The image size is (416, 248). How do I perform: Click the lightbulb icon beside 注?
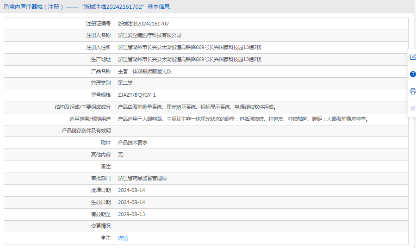point(103,238)
